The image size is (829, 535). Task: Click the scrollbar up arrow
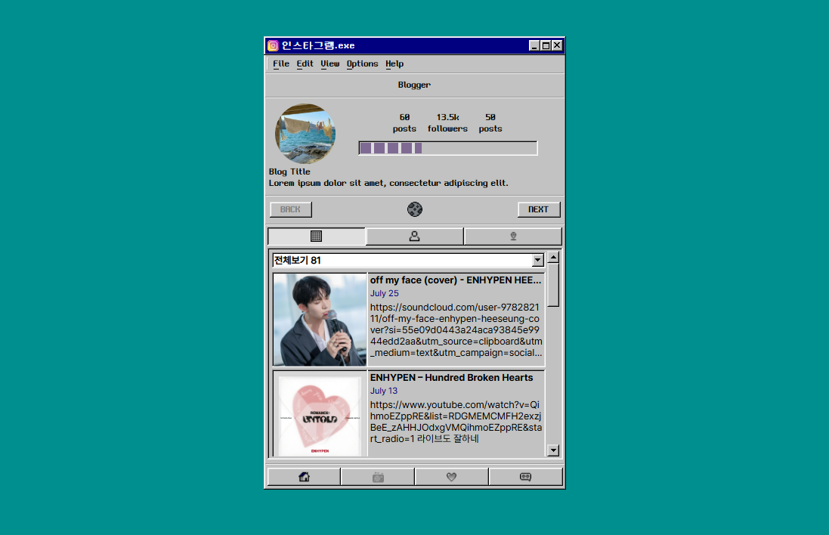(553, 258)
